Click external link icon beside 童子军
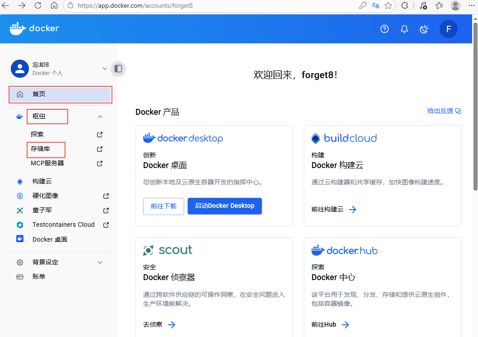The width and height of the screenshot is (478, 337). [106, 211]
